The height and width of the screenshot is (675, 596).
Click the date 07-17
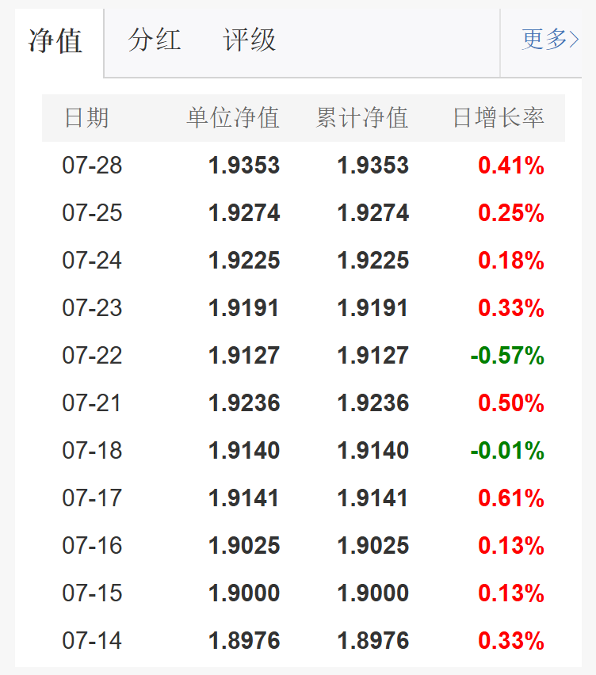pos(92,498)
